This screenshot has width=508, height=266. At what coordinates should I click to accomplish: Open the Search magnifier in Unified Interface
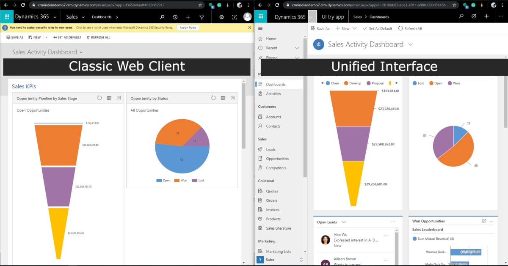point(460,16)
